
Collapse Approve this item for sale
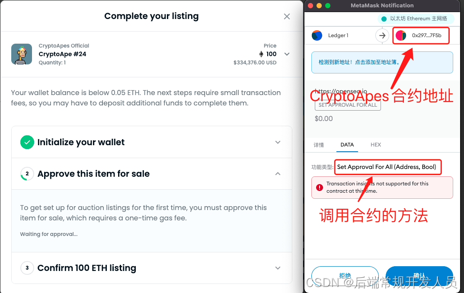pos(278,174)
